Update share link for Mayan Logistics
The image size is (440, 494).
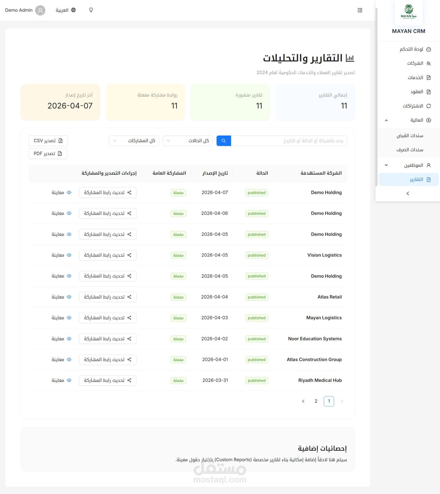(107, 318)
